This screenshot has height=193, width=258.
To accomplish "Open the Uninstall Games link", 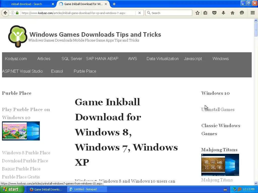I will pos(218,110).
